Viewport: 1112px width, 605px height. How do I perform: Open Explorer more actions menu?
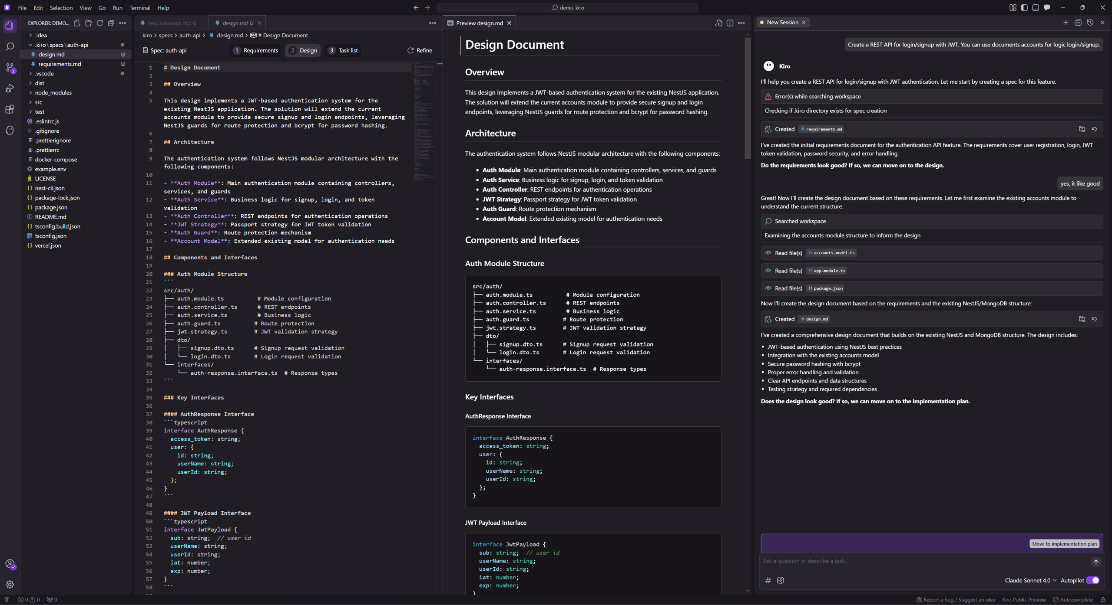[122, 23]
